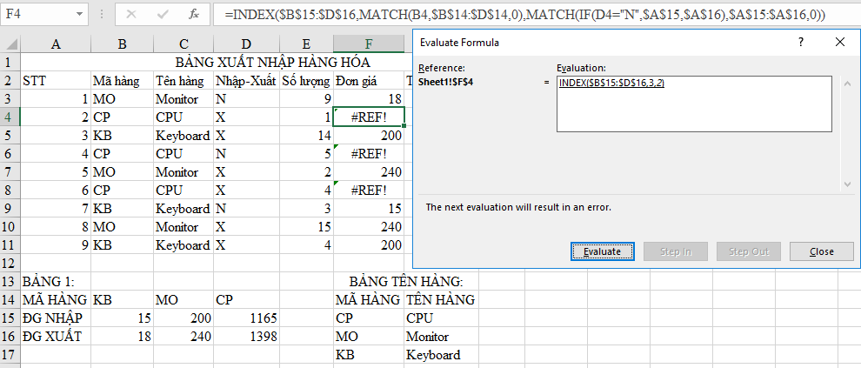861x368 pixels.
Task: Select the Monitor cell in row 16
Action: (x=442, y=336)
